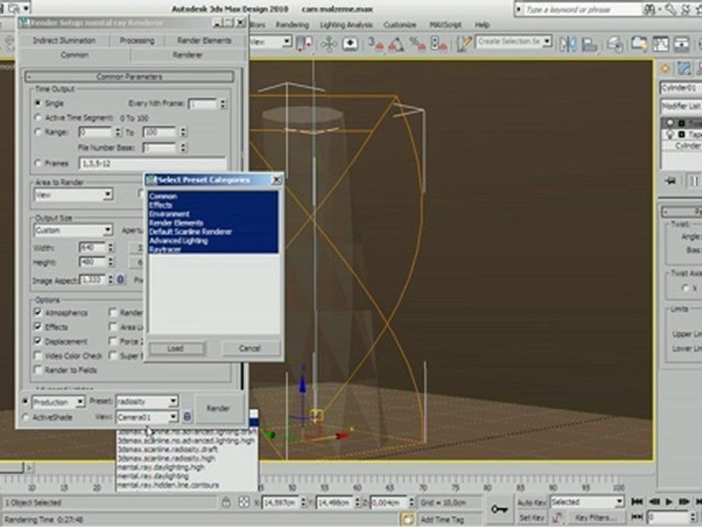
Task: Select the Active Time Segment radio
Action: 39,117
